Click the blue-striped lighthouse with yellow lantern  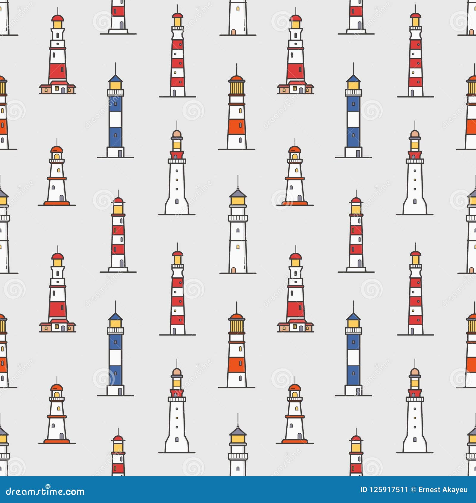[x=115, y=113]
